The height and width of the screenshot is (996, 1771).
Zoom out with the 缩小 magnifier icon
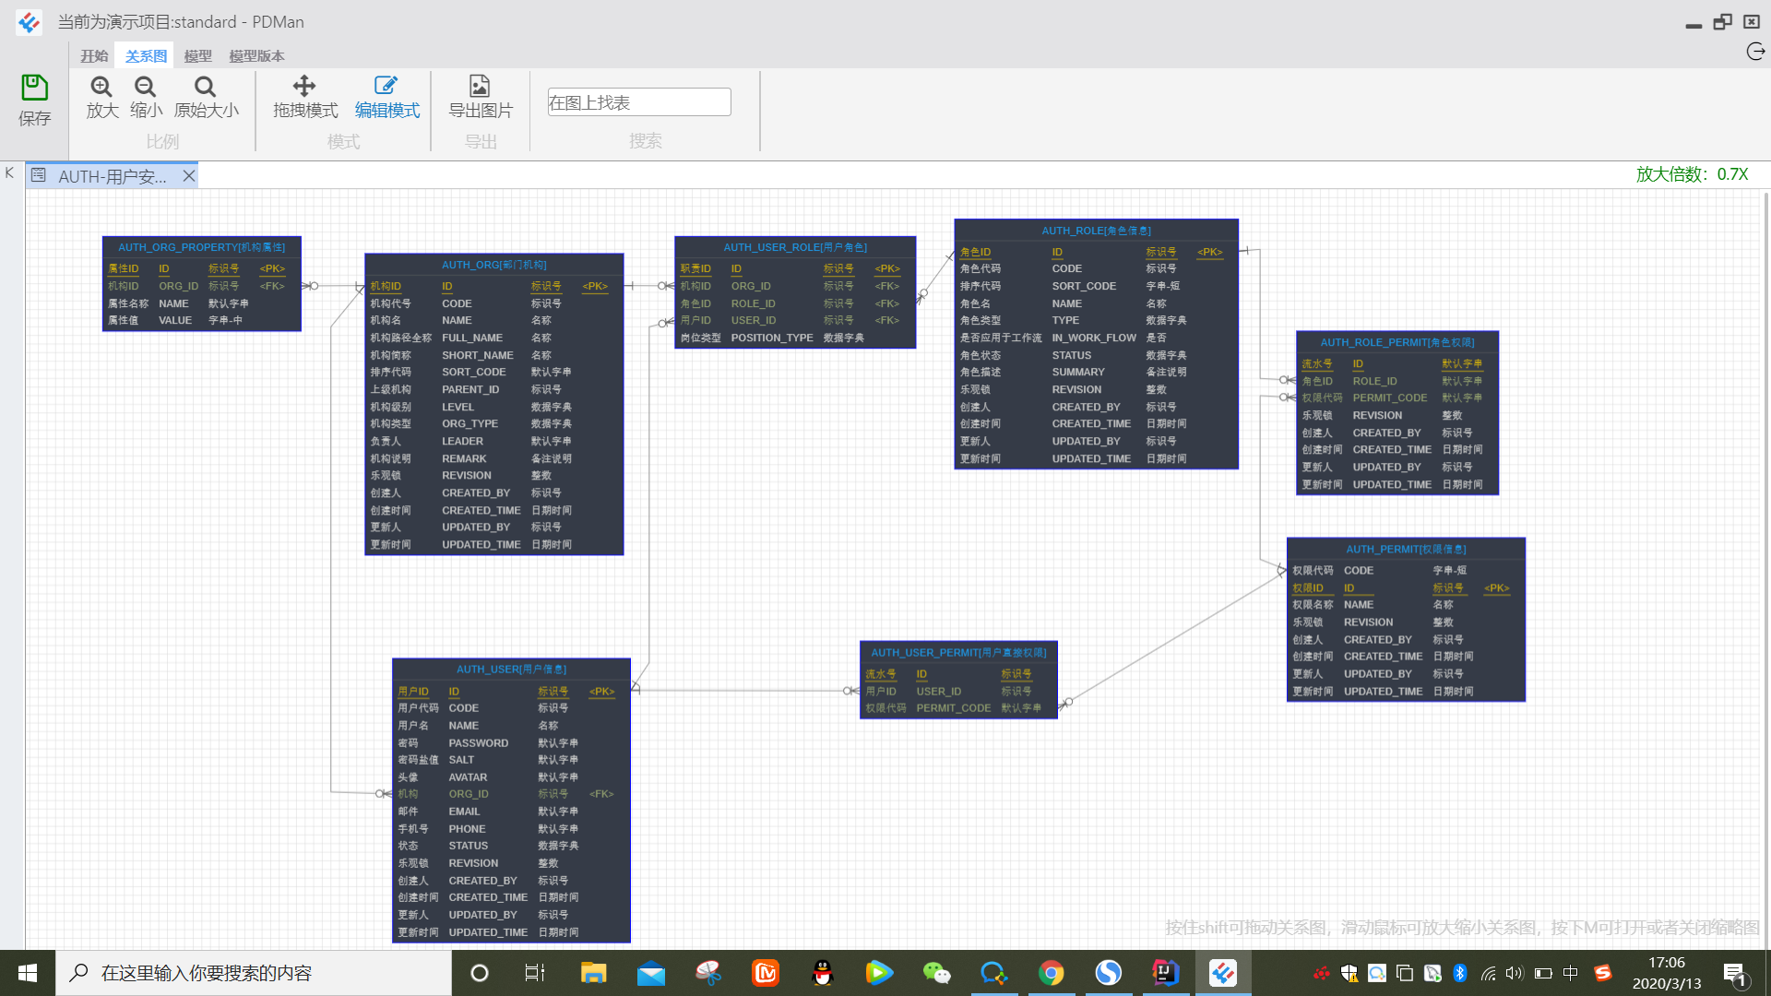(146, 87)
